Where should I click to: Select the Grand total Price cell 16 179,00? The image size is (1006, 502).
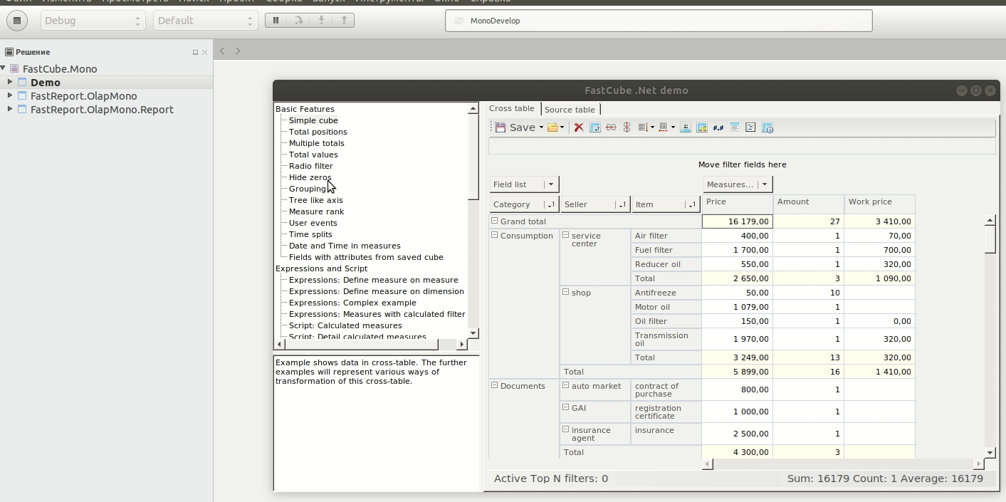[738, 221]
